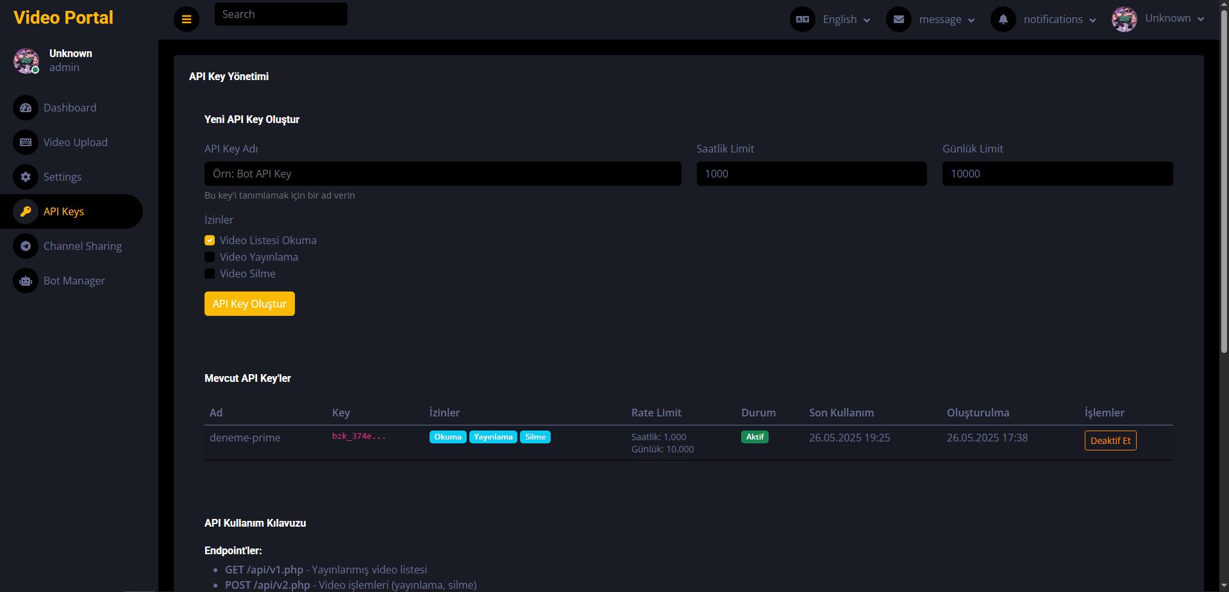Click the notifications bell icon
Viewport: 1229px width, 592px height.
pyautogui.click(x=1003, y=19)
